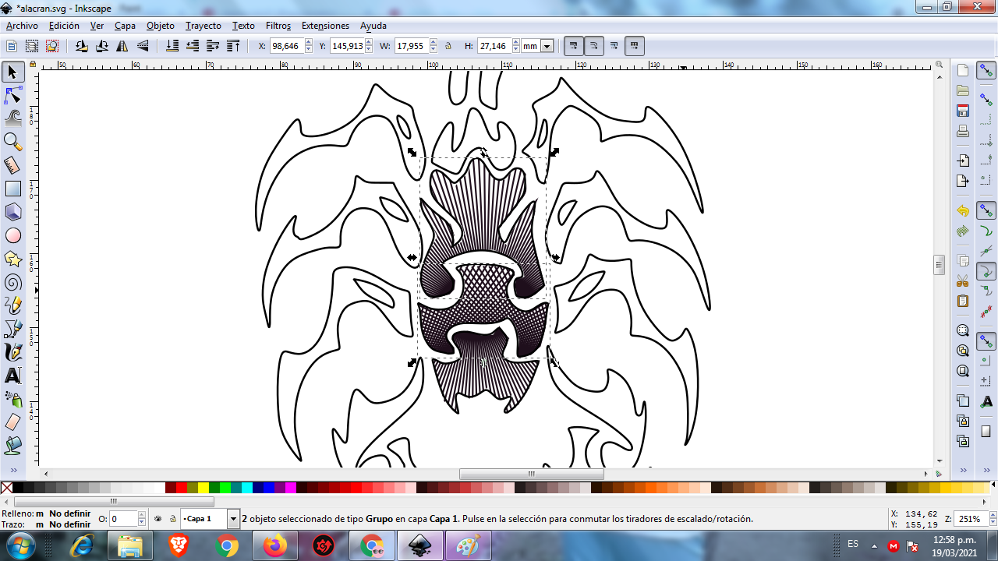The width and height of the screenshot is (998, 561).
Task: Pick the red palette swatch
Action: (182, 488)
